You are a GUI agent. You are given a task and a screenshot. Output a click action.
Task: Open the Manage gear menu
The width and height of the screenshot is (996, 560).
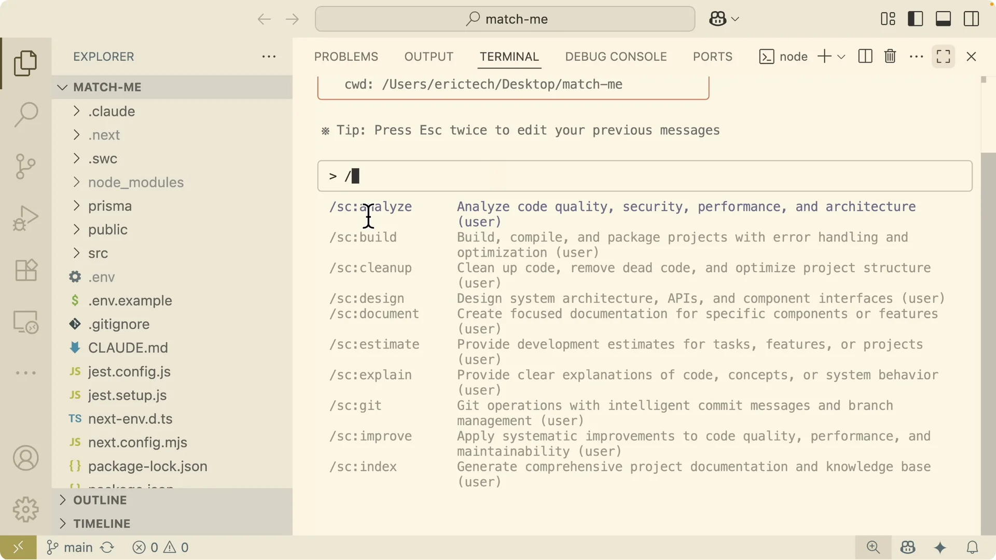pos(25,510)
